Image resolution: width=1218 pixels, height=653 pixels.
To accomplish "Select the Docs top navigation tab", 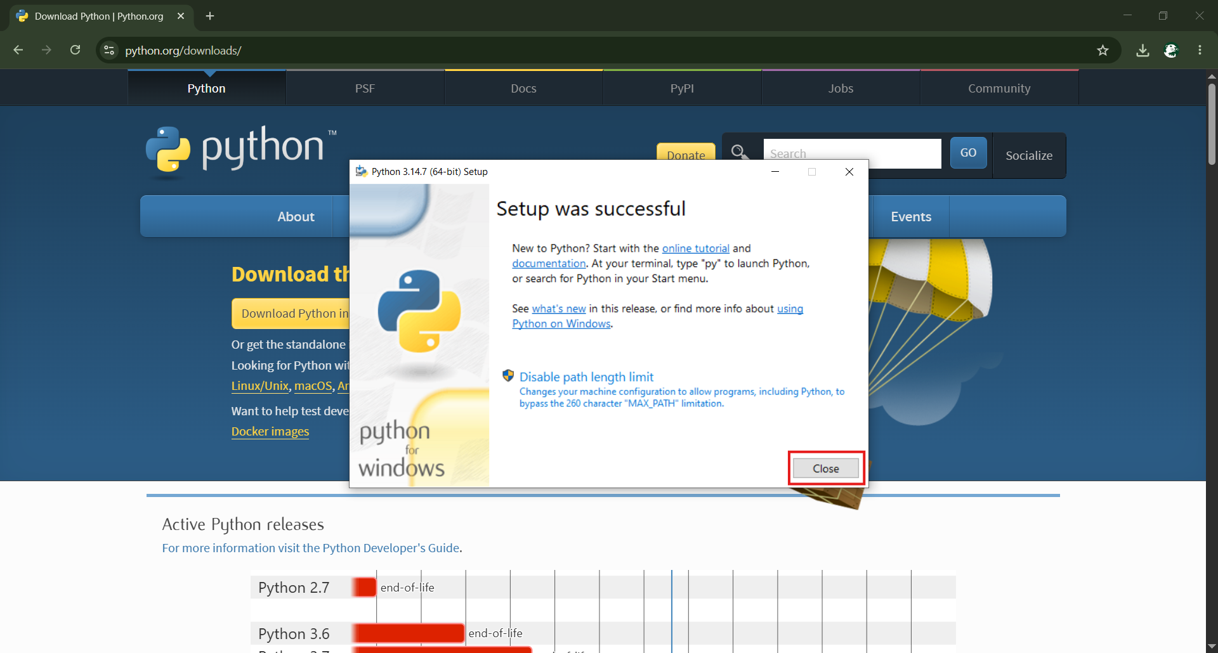I will click(523, 88).
